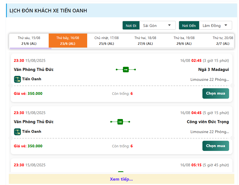Open the Sài Gòn departure dropdown
The image size is (239, 185).
tap(157, 26)
